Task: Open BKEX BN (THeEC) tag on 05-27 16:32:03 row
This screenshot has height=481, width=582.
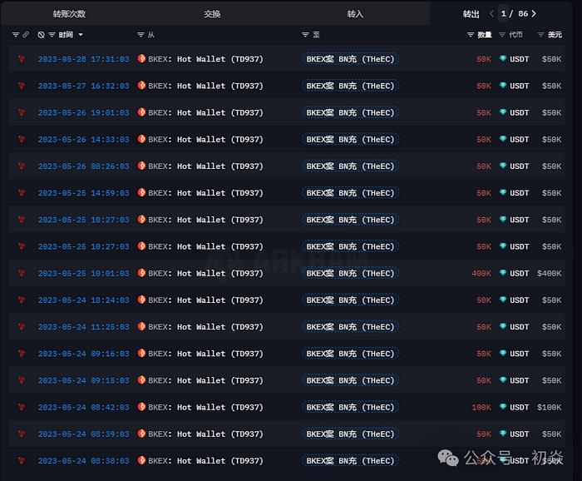Action: coord(350,86)
